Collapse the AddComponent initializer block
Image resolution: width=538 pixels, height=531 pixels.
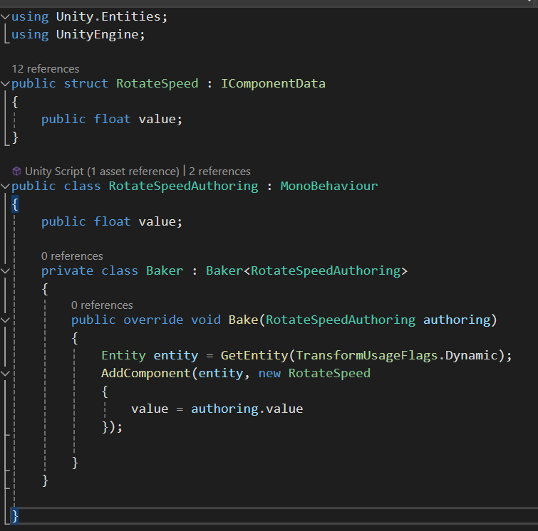[5, 373]
